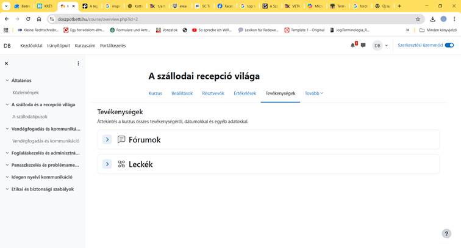Collapse the Általános section
Viewport: 461px width, 248px height.
(x=7, y=81)
